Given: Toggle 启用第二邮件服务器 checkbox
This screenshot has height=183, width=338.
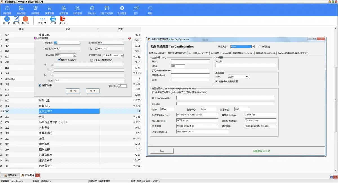Looking at the screenshot, I should [92, 60].
